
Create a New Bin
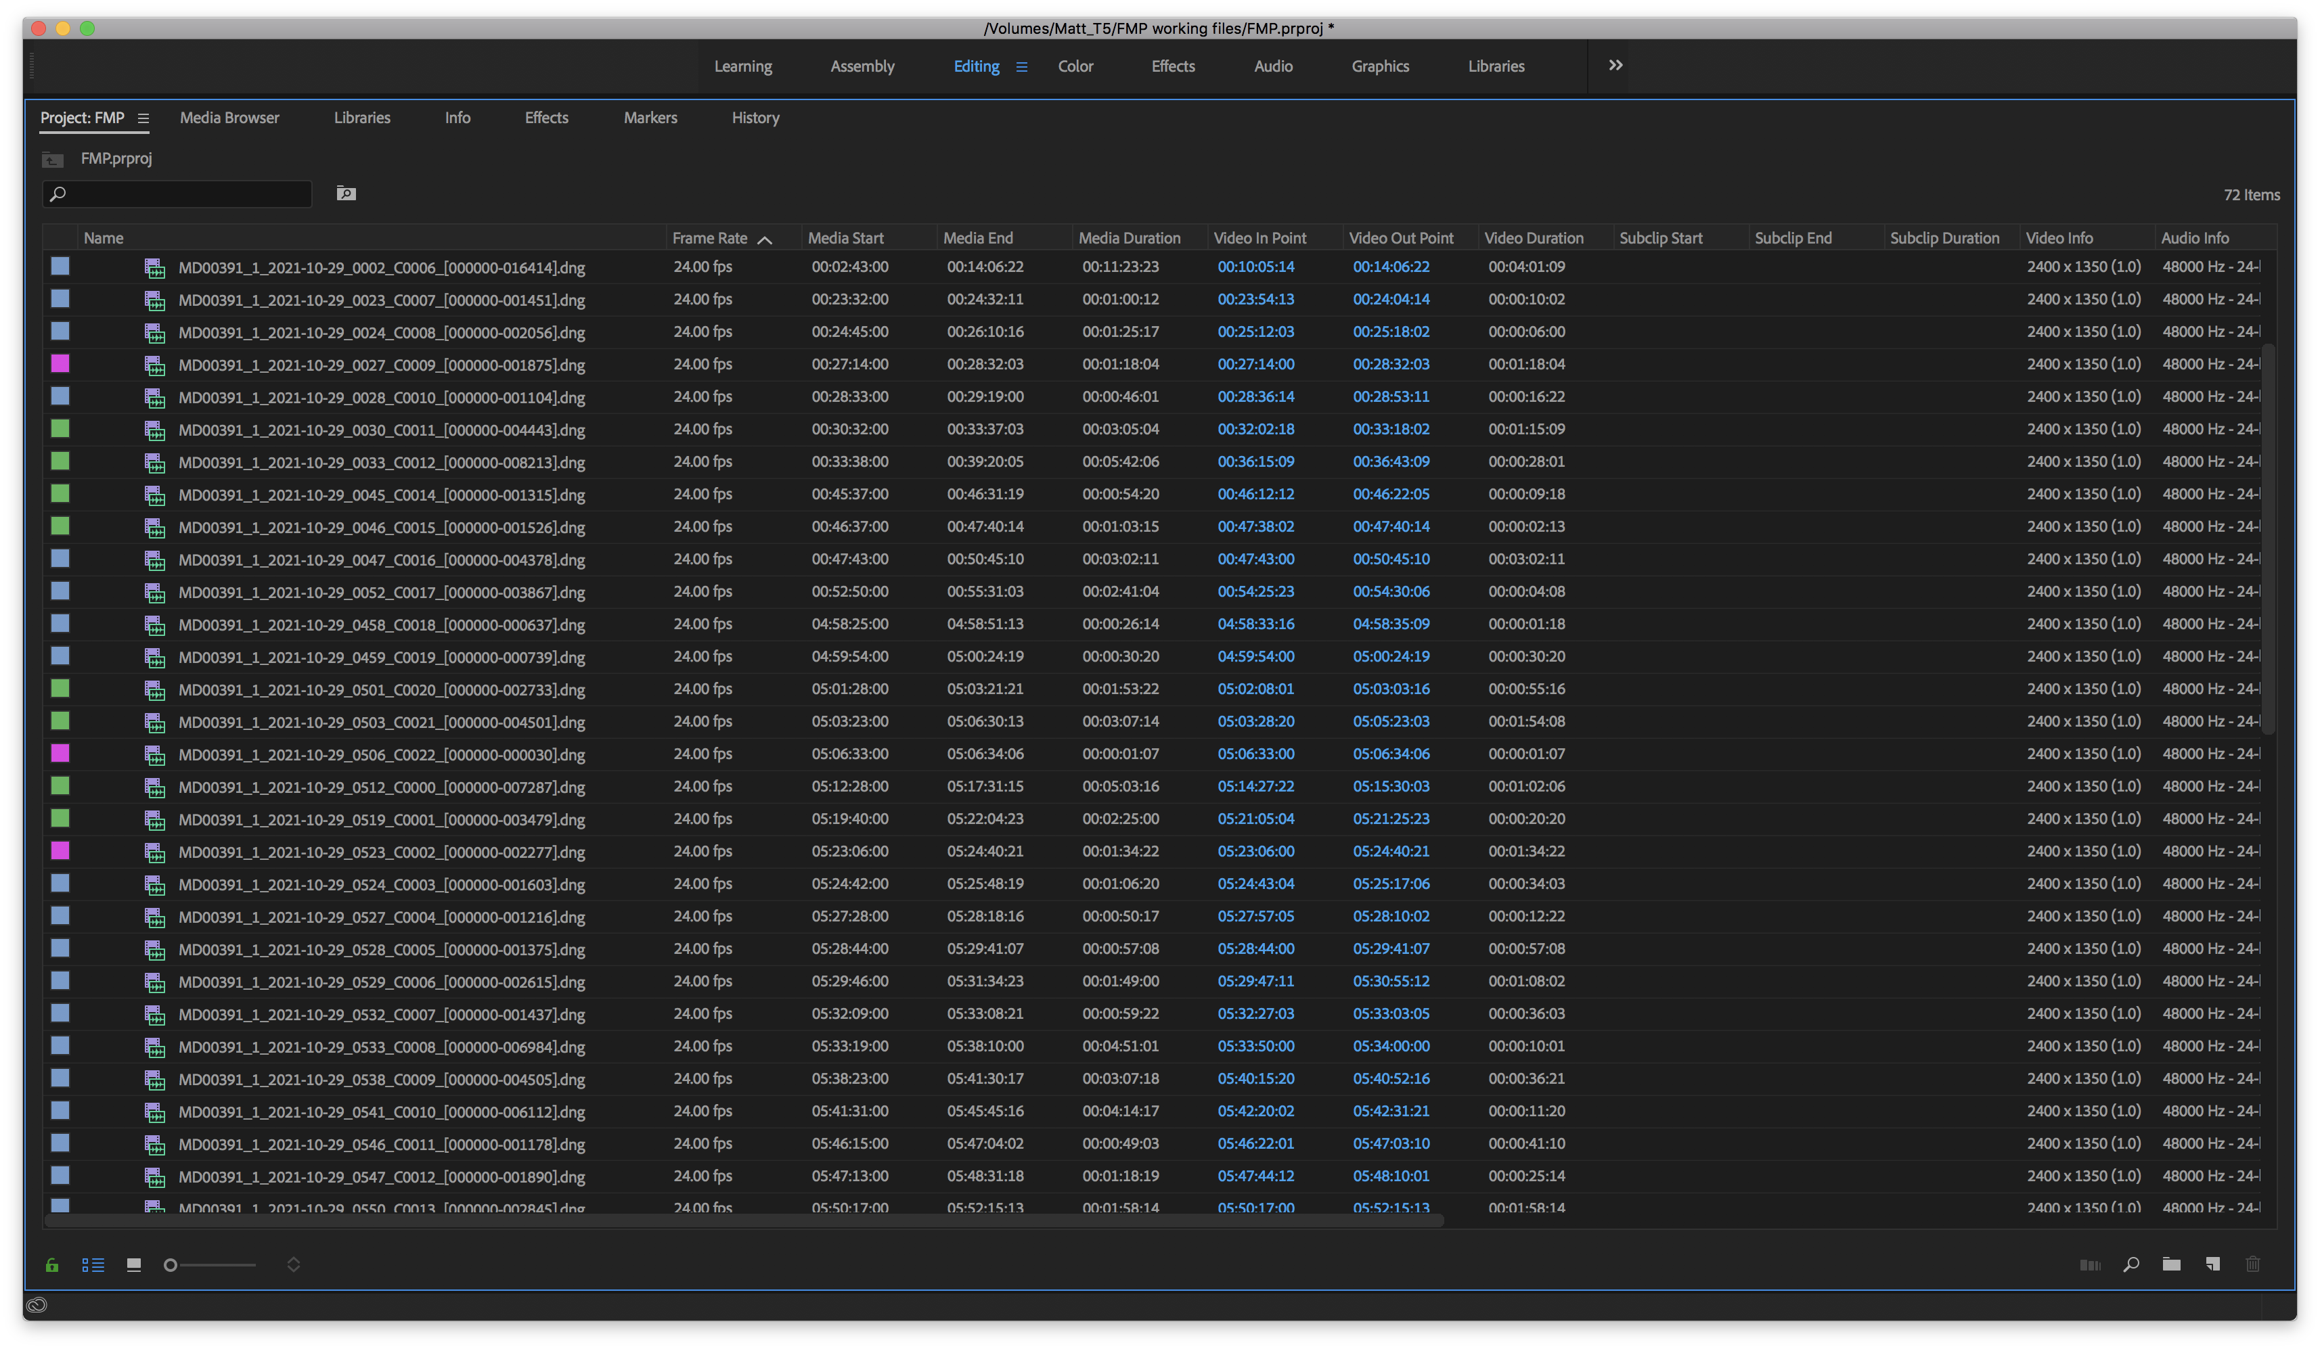click(x=2171, y=1265)
